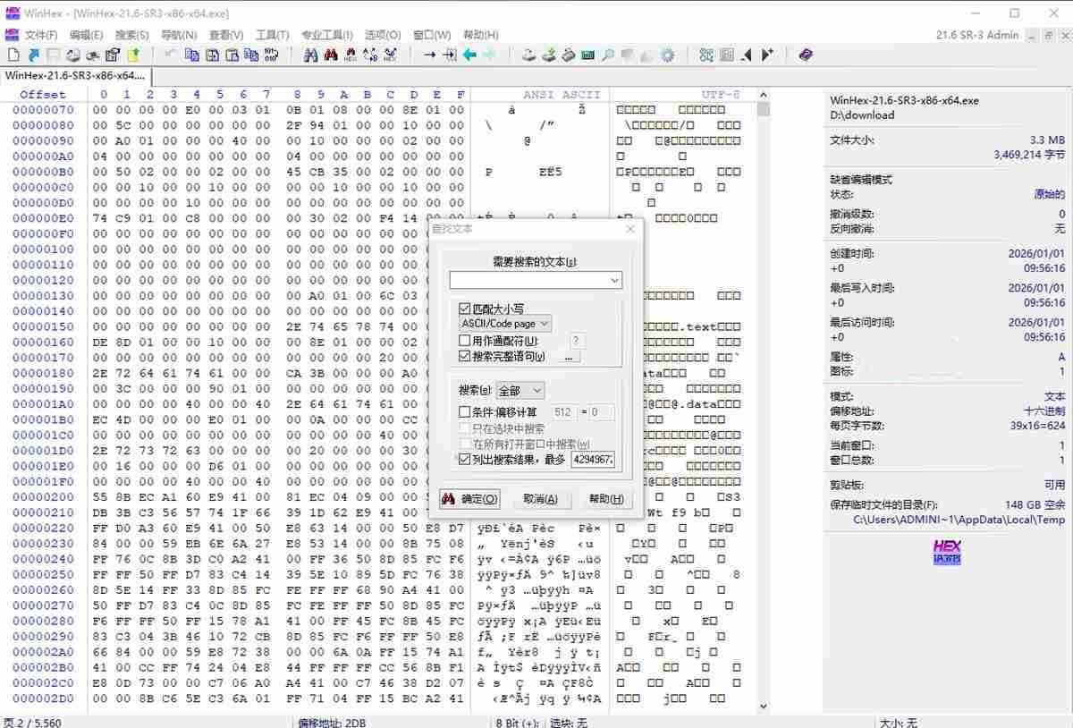
Task: Click the purple Help book toolbar icon
Action: (x=807, y=55)
